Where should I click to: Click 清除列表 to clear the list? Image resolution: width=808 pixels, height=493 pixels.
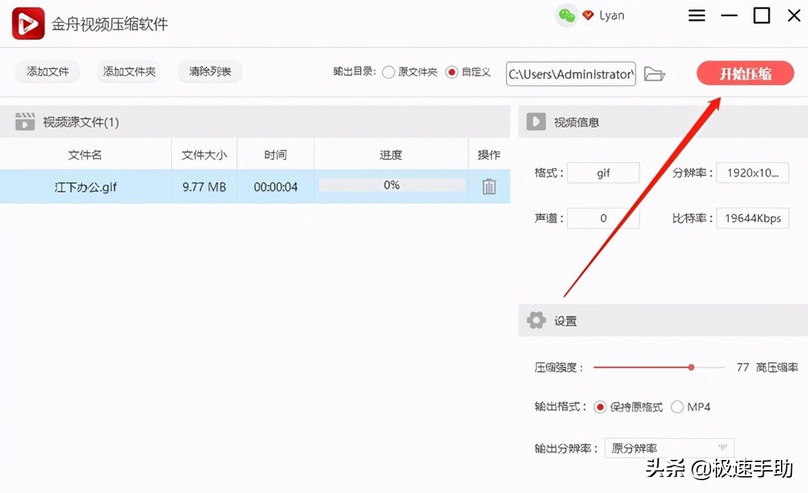[209, 71]
